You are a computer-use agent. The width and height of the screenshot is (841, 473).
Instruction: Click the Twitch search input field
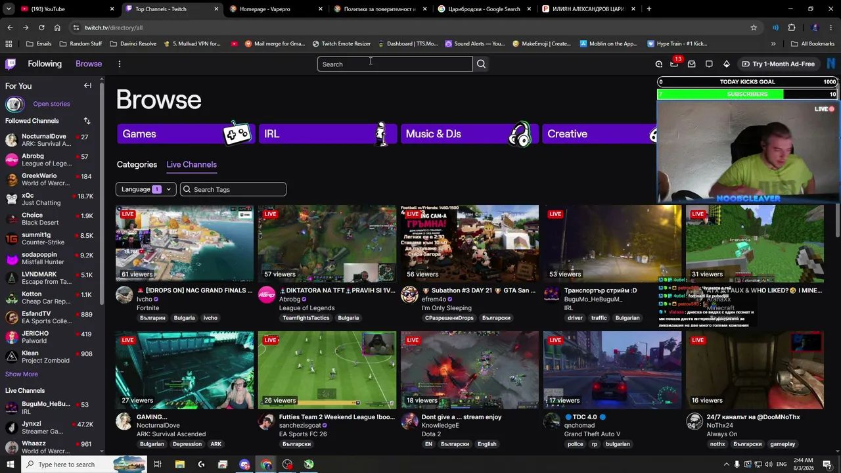[395, 64]
